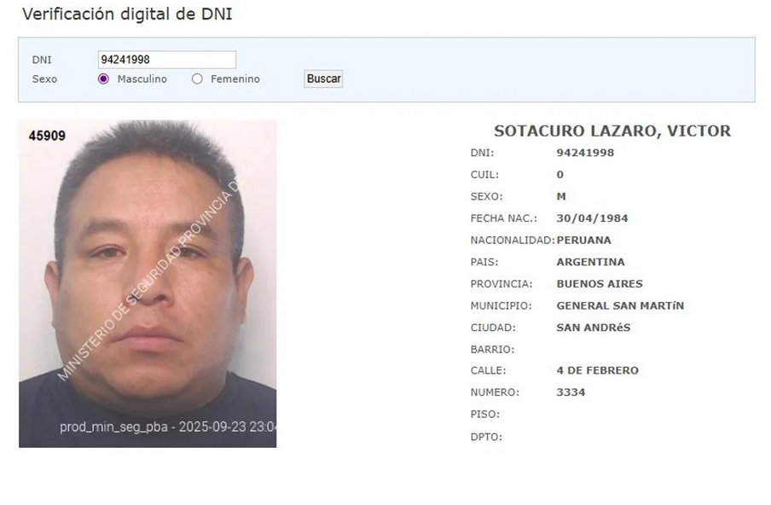Viewport: 771px width, 505px height.
Task: Click the CALLE value 4 DE FEBRERO
Action: click(x=597, y=370)
